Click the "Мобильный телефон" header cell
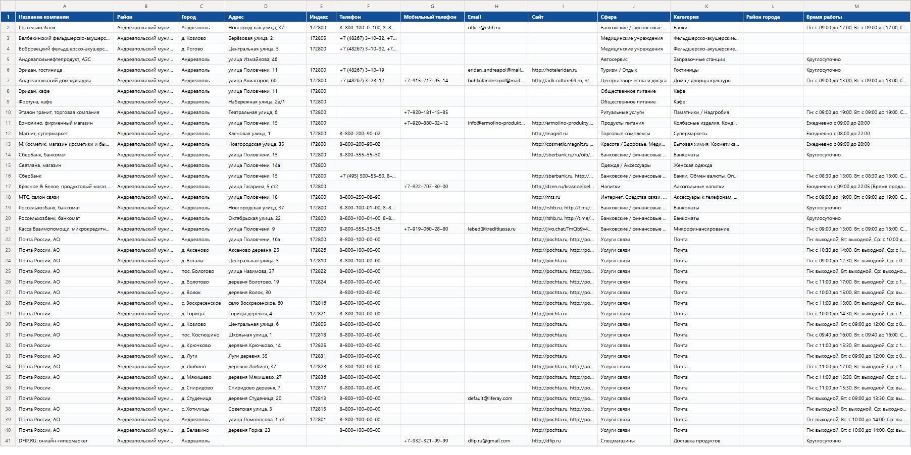This screenshot has width=911, height=455. click(x=432, y=17)
